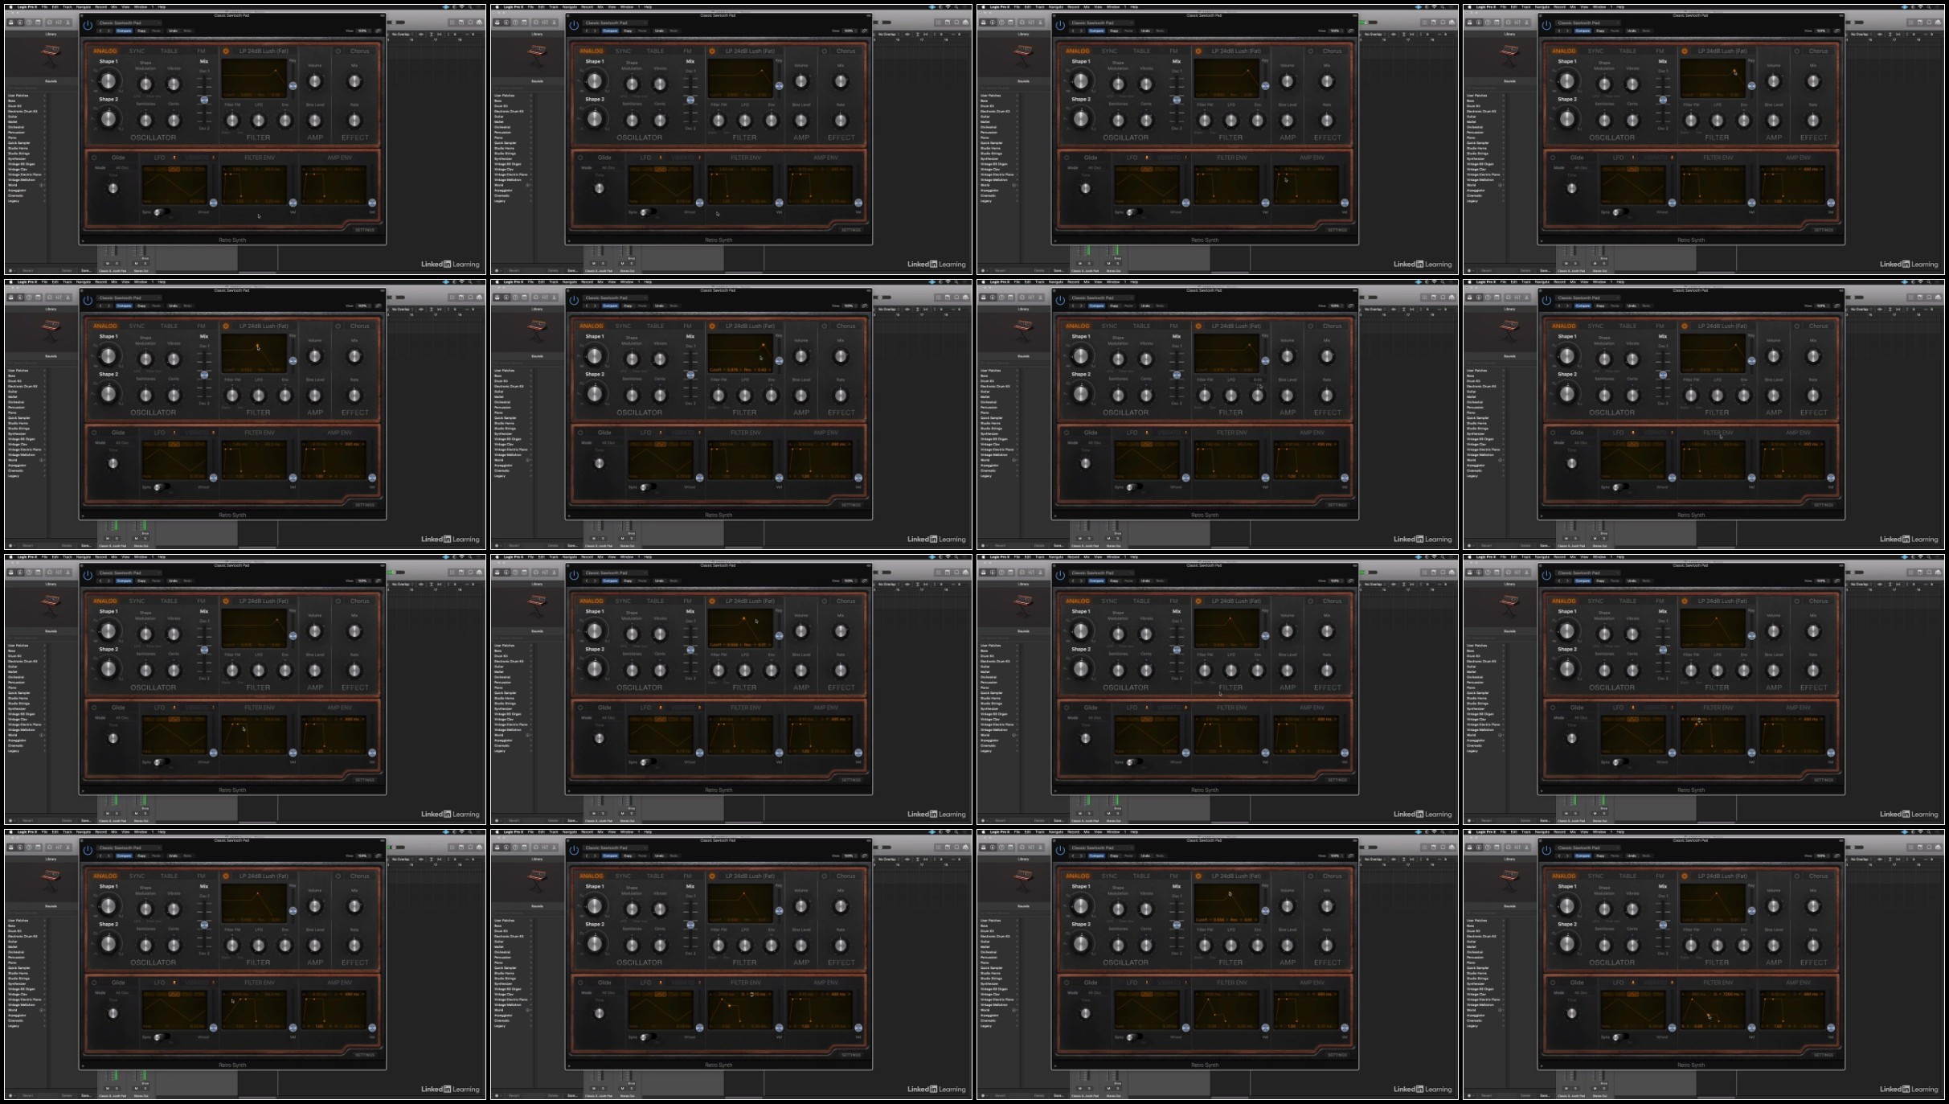
Task: Go to next preset arrow in top-left frame
Action: click(109, 31)
